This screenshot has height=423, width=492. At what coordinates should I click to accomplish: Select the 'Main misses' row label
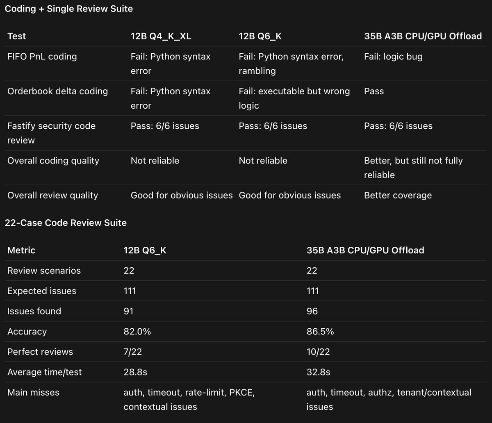tap(33, 392)
